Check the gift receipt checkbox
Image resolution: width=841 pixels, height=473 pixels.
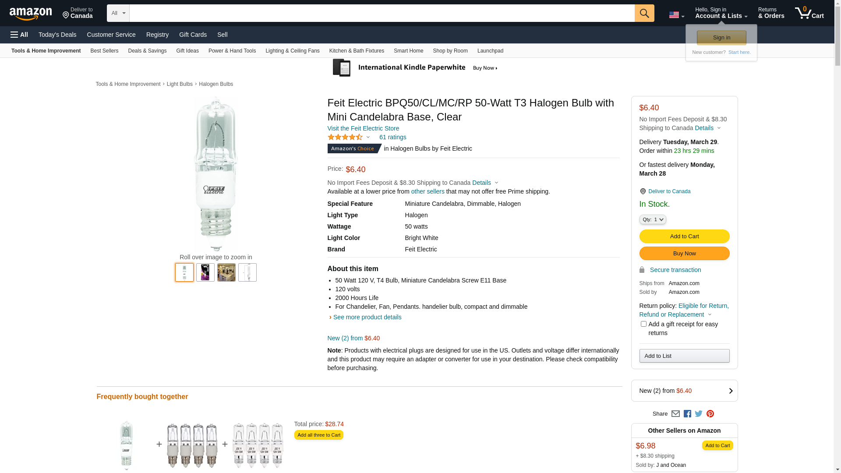643,324
